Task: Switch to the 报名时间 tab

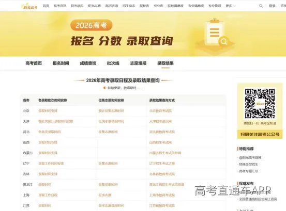Action: point(61,63)
